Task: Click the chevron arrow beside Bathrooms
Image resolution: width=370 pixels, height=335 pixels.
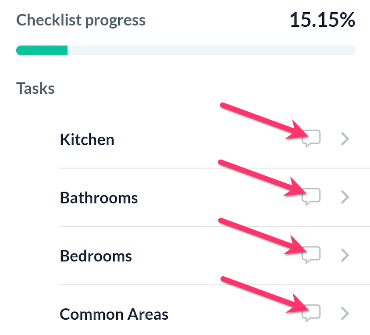Action: (345, 197)
